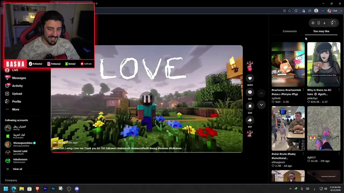Open the cartoons video thumbnail by zp066b
Viewport: 344px width, 193px height.
(288, 64)
